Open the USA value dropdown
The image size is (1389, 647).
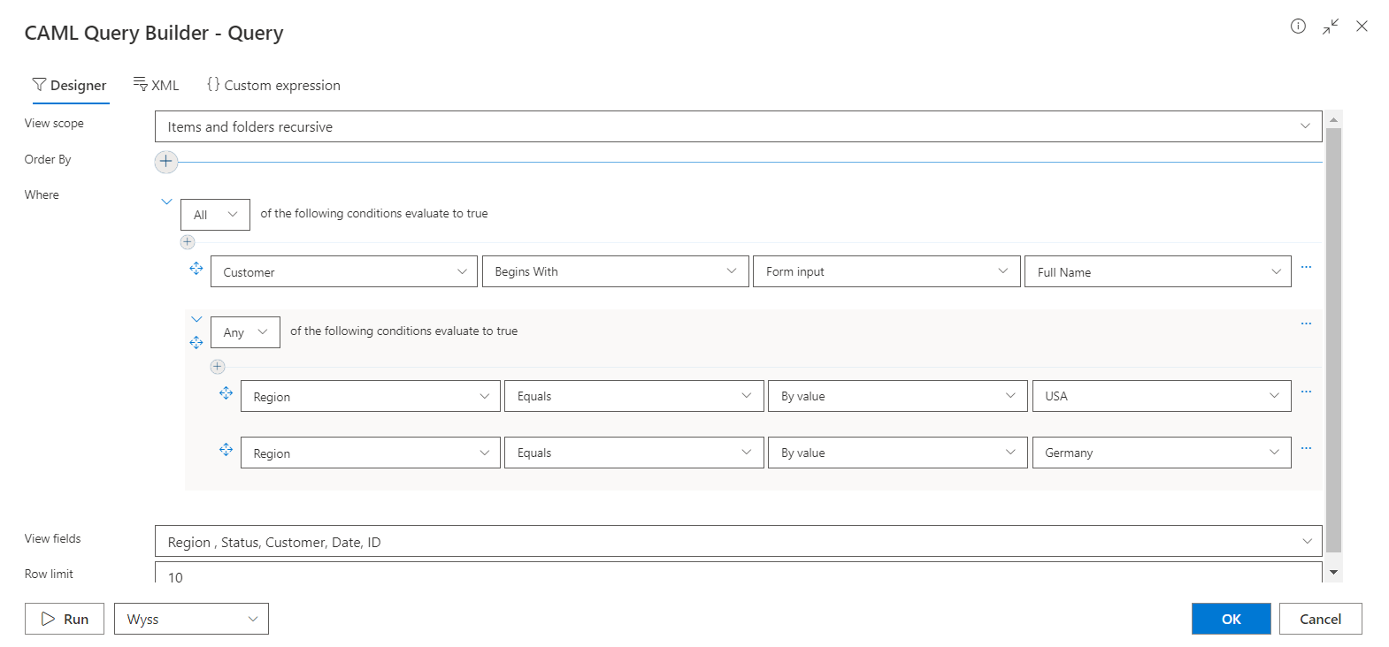click(1162, 396)
